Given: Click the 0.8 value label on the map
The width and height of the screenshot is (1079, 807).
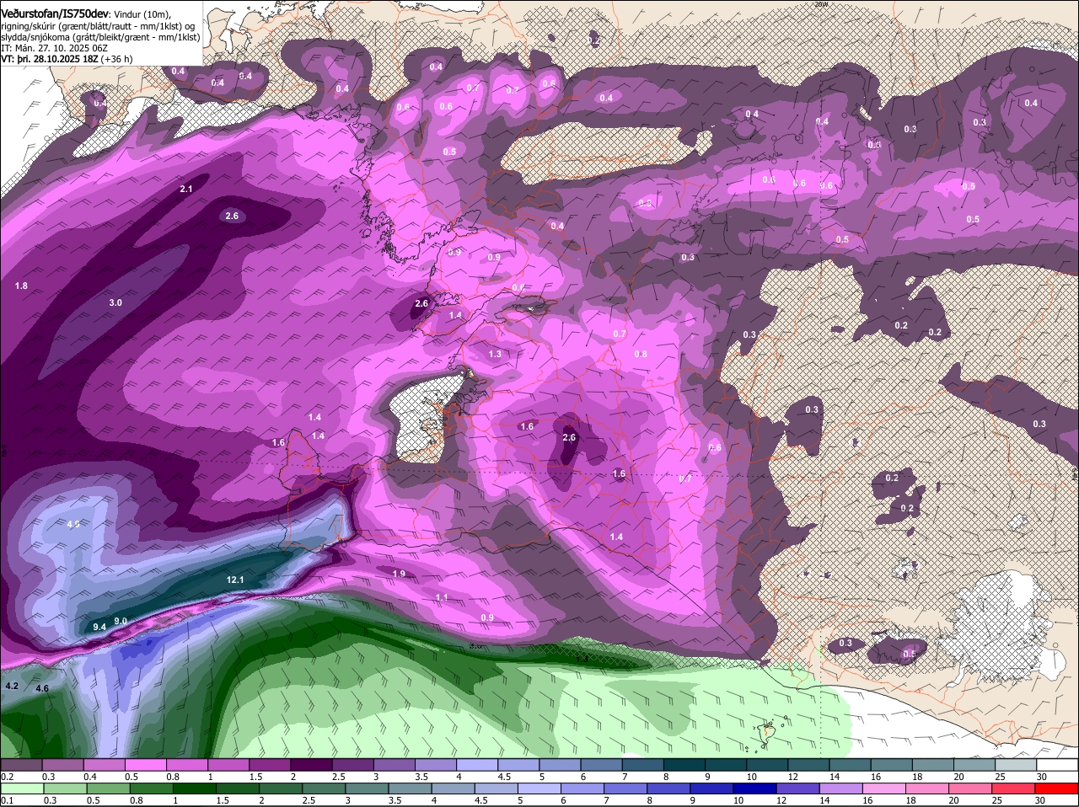Looking at the screenshot, I should [x=641, y=354].
